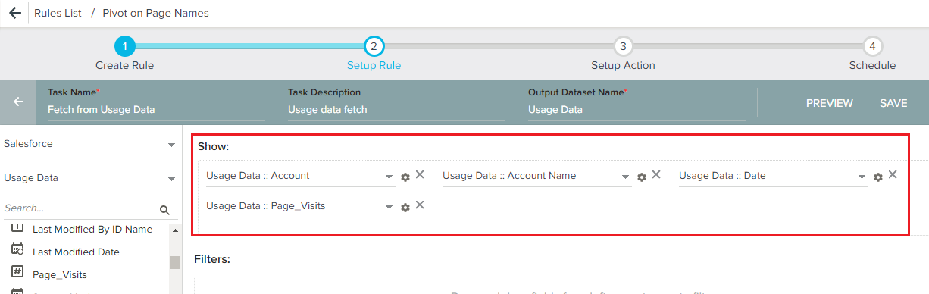Open the Salesforce source dropdown

[90, 144]
